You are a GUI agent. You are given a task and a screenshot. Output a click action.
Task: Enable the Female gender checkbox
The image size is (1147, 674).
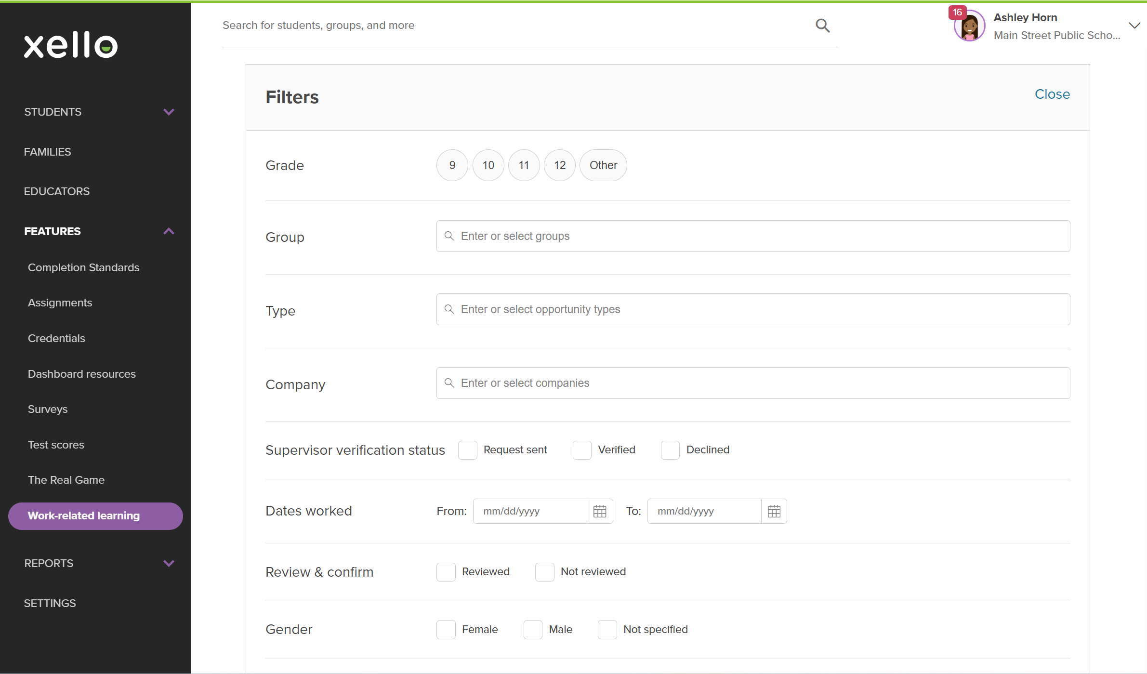pyautogui.click(x=446, y=630)
